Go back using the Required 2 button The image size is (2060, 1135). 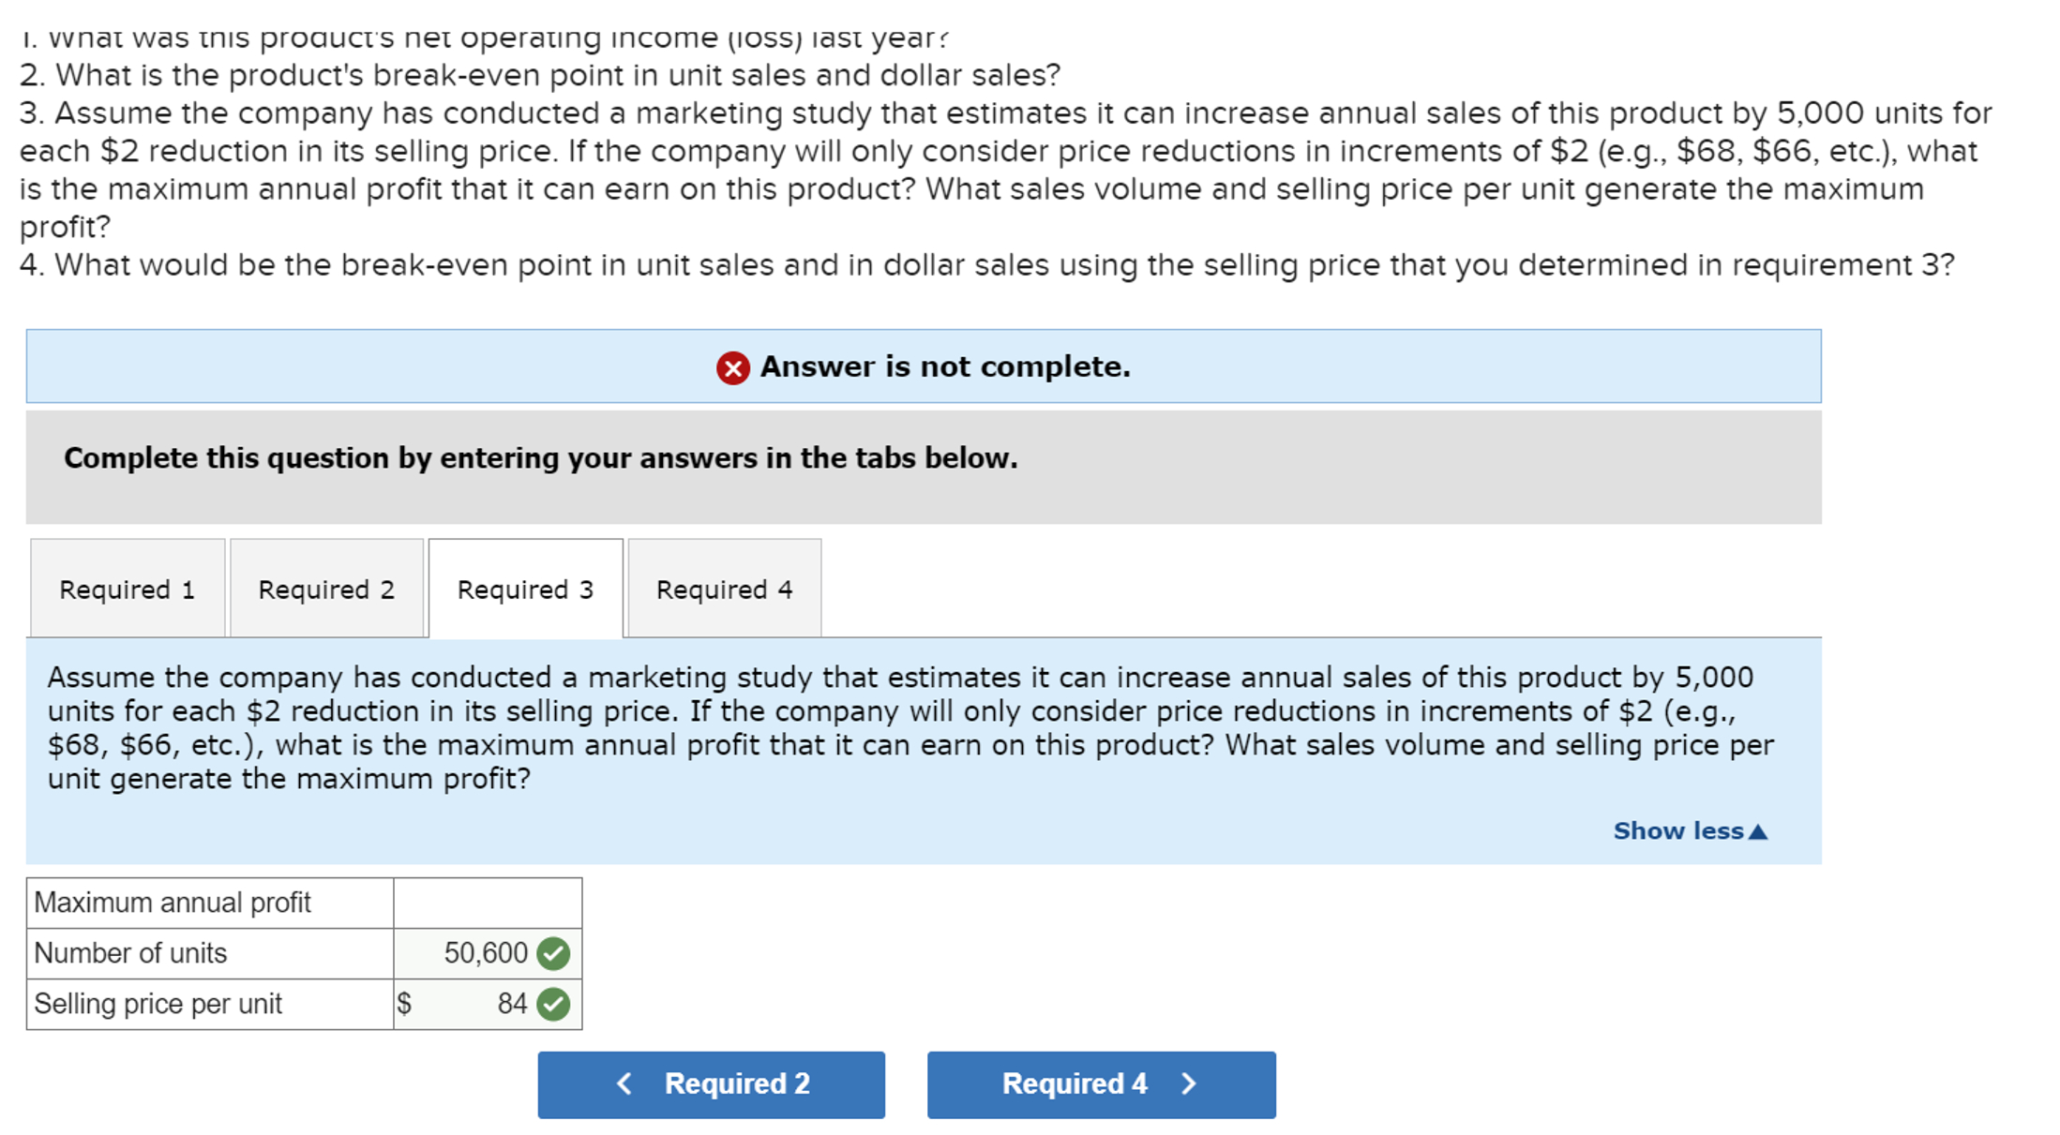tap(711, 1083)
